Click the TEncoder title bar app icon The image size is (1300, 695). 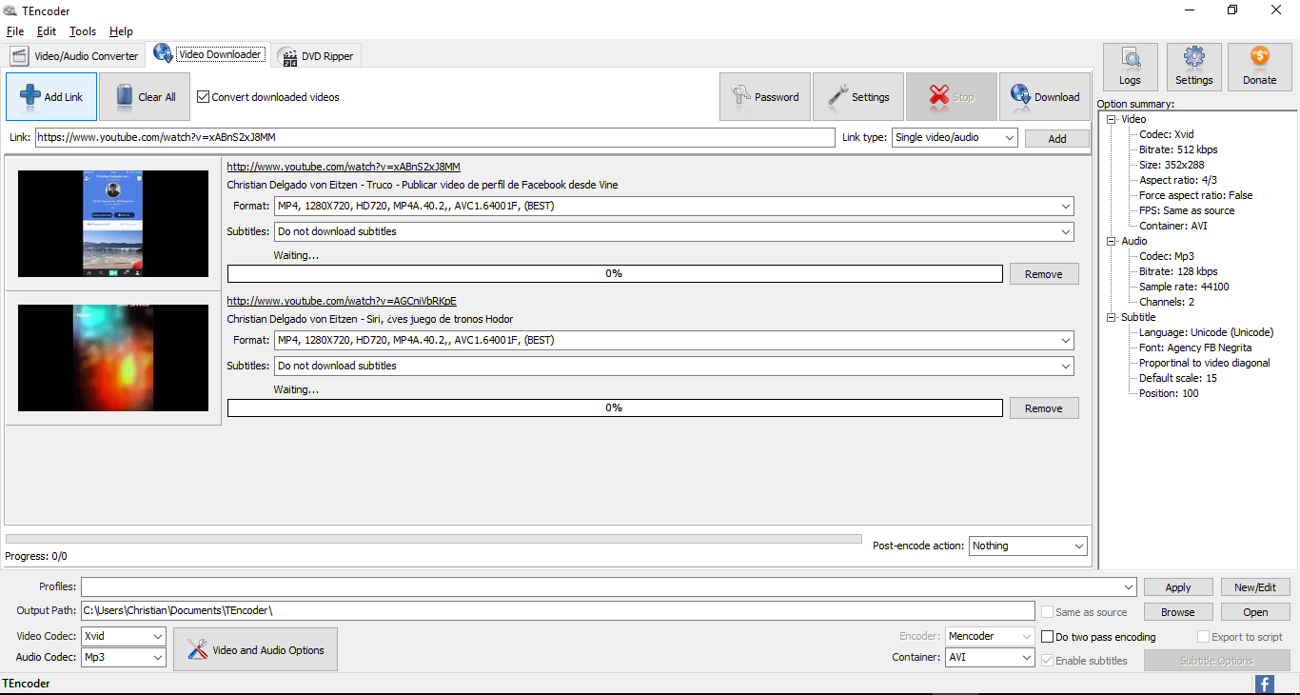click(x=10, y=10)
